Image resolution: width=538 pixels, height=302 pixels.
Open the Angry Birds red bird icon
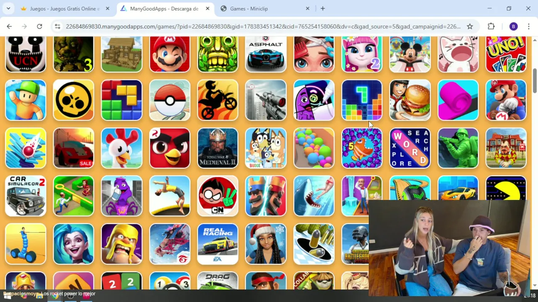click(170, 148)
